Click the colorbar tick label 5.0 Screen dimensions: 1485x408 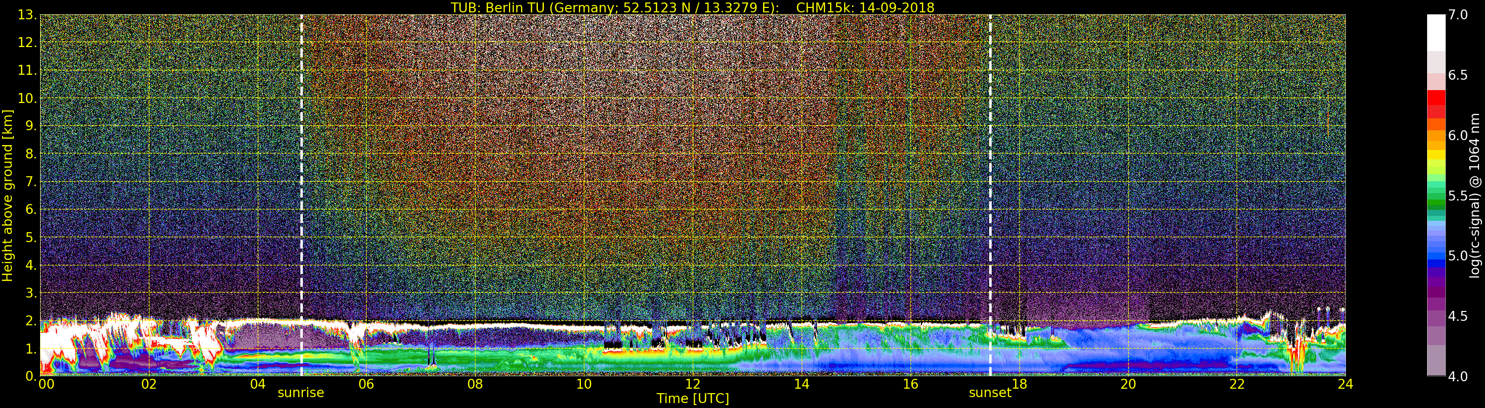tap(1458, 255)
